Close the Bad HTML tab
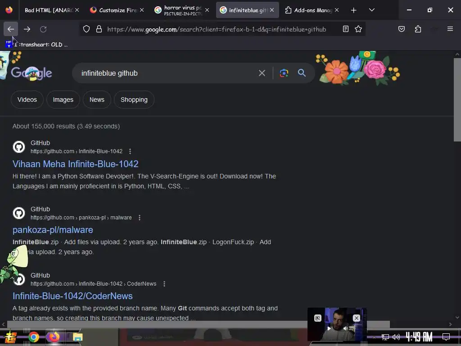461x346 pixels. pyautogui.click(x=77, y=10)
